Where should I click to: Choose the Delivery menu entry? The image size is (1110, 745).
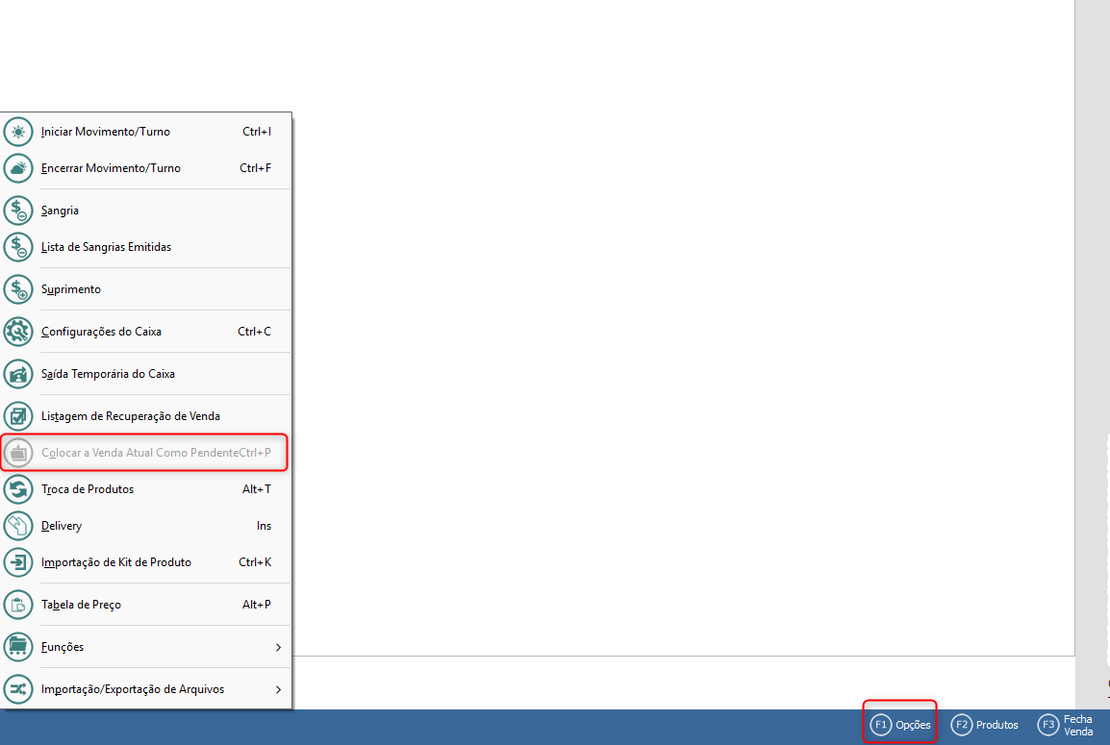[x=146, y=526]
